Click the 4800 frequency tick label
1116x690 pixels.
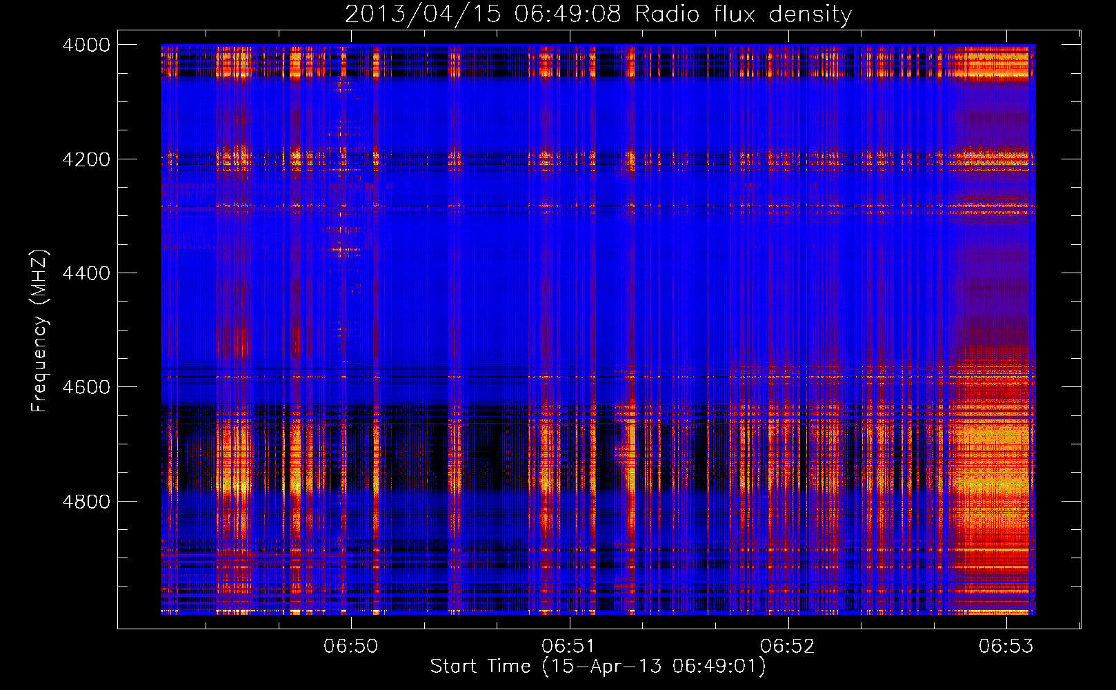[x=86, y=502]
